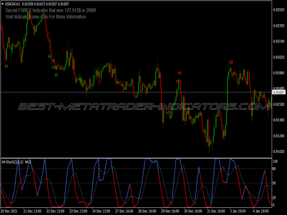Click the 4 Jan 19:00 time label
Viewport: 287px width, 215px height.
(261, 211)
